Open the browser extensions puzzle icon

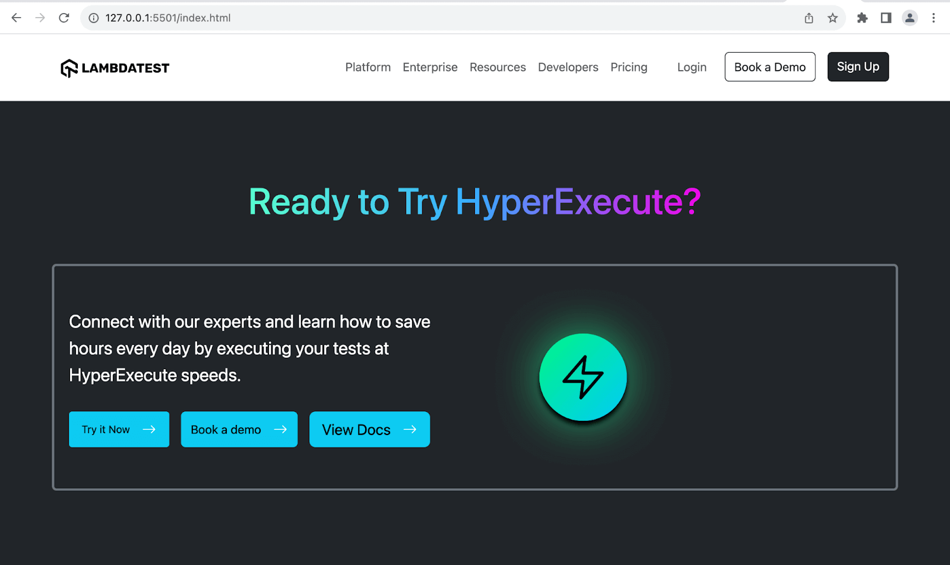click(862, 18)
